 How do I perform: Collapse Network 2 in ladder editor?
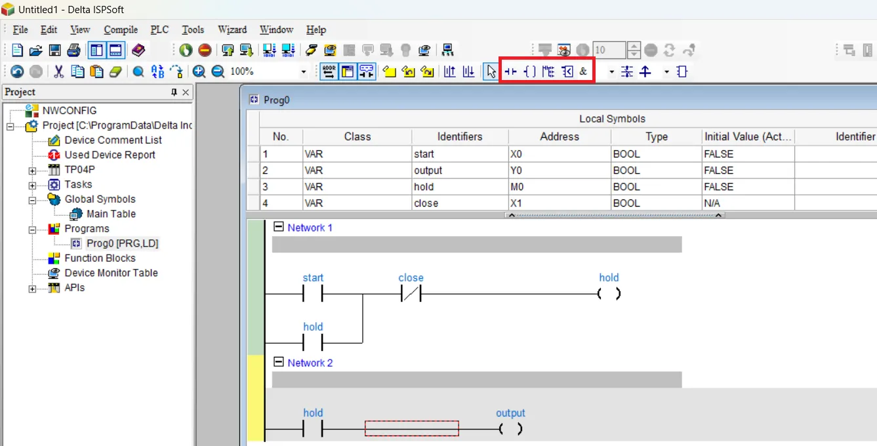(x=279, y=362)
